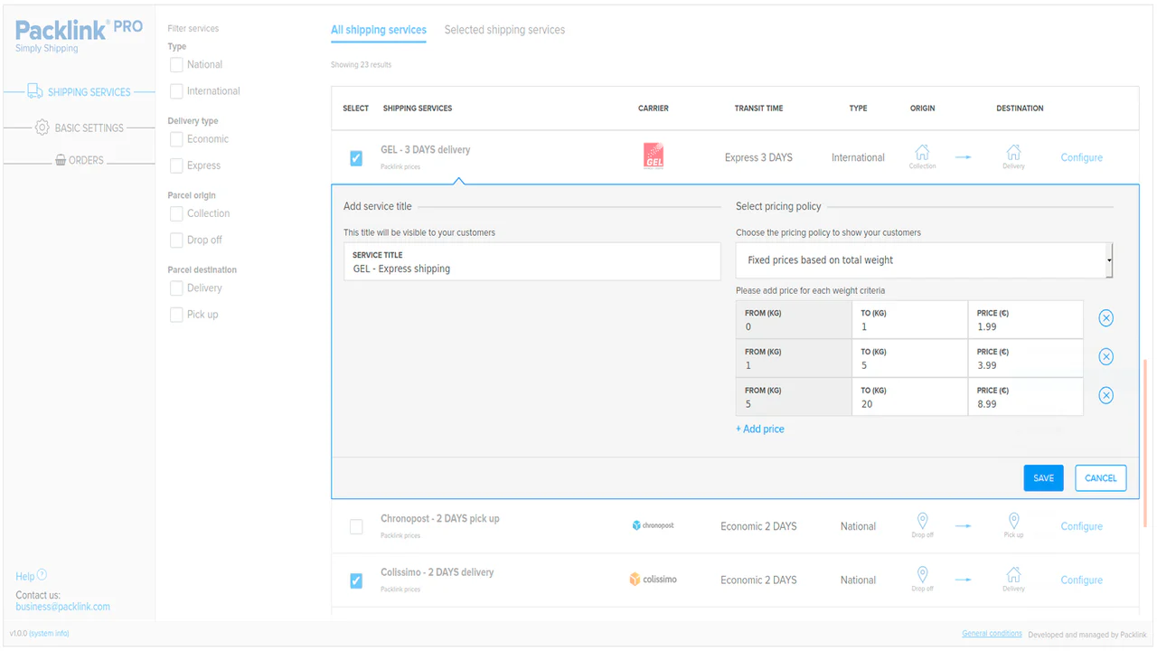Click the To (kg) field showing 20
The width and height of the screenshot is (1157, 651).
[909, 397]
